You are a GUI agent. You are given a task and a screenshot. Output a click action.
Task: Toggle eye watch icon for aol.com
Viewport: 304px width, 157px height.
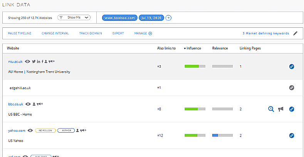[25, 156]
